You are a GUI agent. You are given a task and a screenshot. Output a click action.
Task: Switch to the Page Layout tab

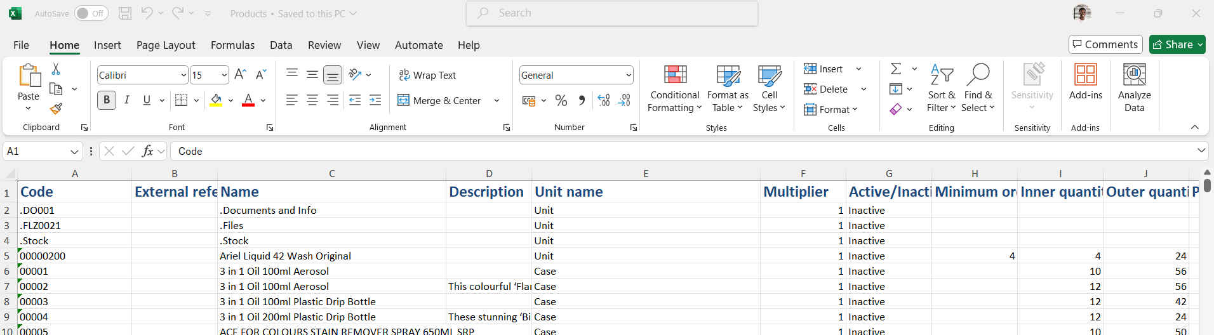pyautogui.click(x=166, y=45)
